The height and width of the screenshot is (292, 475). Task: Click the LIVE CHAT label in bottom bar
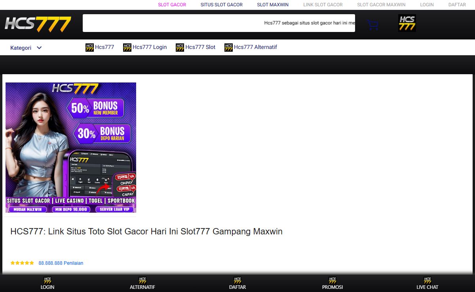point(427,287)
